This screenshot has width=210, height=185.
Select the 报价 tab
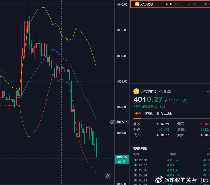pyautogui.click(x=137, y=114)
